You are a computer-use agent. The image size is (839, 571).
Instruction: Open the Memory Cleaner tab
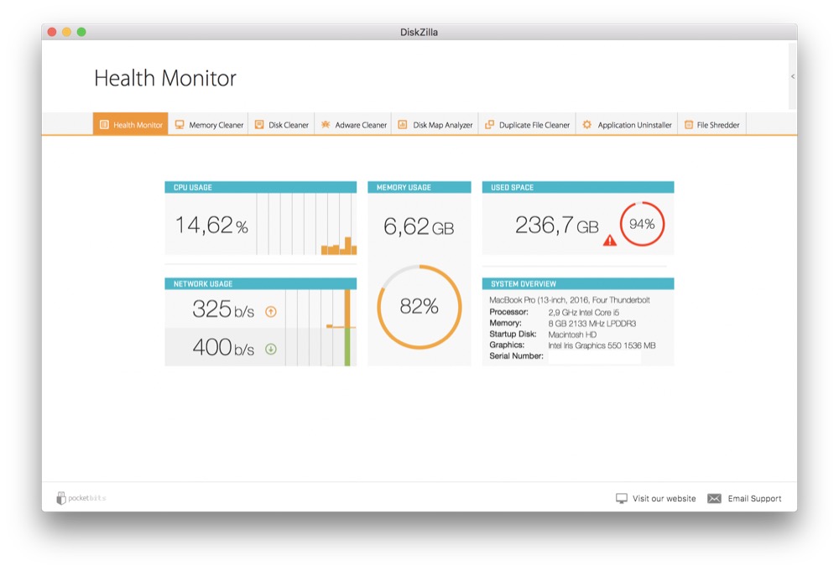[208, 125]
